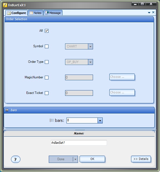Viewport: 160px width, 172px height.
Task: Open the bars value dropdown
Action: [x=100, y=120]
